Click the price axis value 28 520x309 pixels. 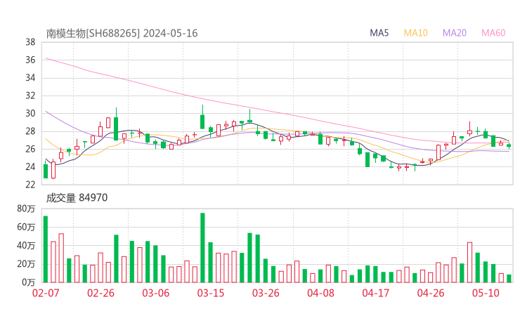[x=30, y=131]
